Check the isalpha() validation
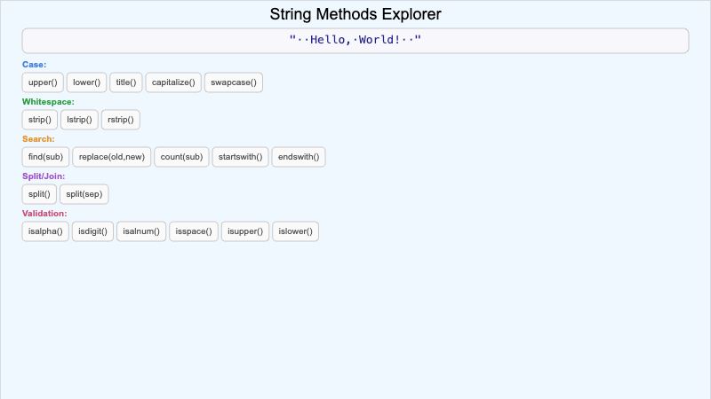Viewport: 711px width, 399px height. [x=45, y=231]
